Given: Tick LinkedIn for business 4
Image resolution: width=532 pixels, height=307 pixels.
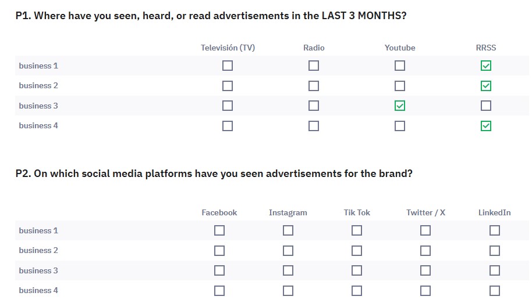Looking at the screenshot, I should pyautogui.click(x=495, y=291).
